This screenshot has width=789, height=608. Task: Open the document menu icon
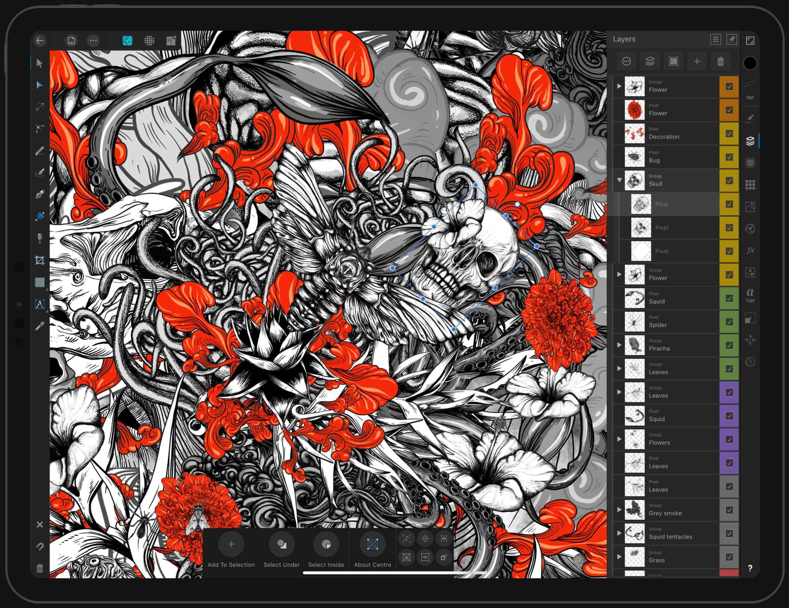click(x=71, y=40)
